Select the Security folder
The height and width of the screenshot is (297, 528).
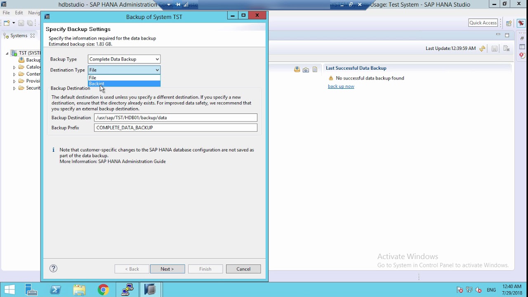[33, 88]
